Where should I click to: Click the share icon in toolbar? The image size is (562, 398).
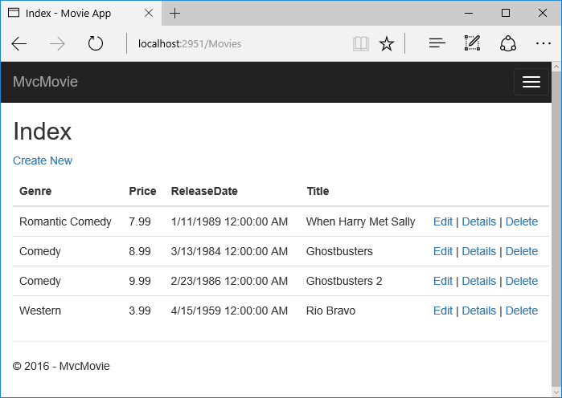[x=508, y=44]
